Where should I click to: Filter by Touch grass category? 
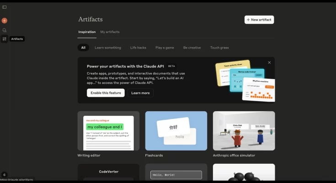pyautogui.click(x=219, y=48)
